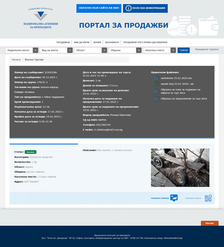Screen dimensions: 224x247
Task: Open the 'Разширено търсене' link
Action: coord(206,50)
